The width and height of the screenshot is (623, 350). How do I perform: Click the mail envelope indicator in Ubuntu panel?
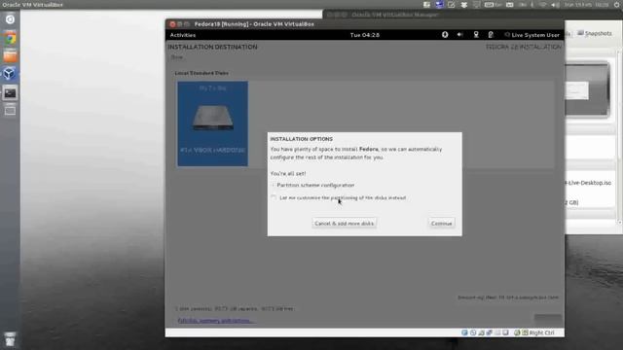[x=510, y=5]
